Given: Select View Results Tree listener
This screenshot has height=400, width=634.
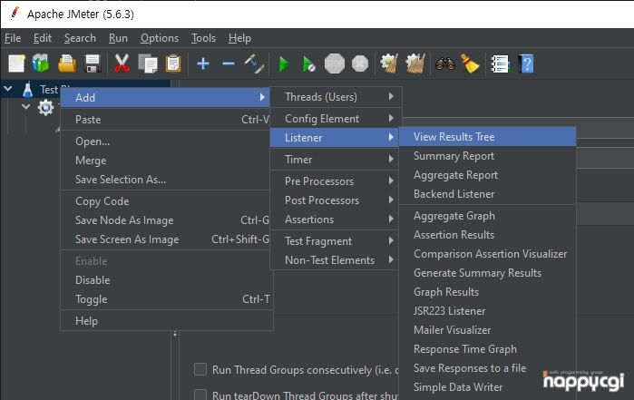Looking at the screenshot, I should coord(487,137).
